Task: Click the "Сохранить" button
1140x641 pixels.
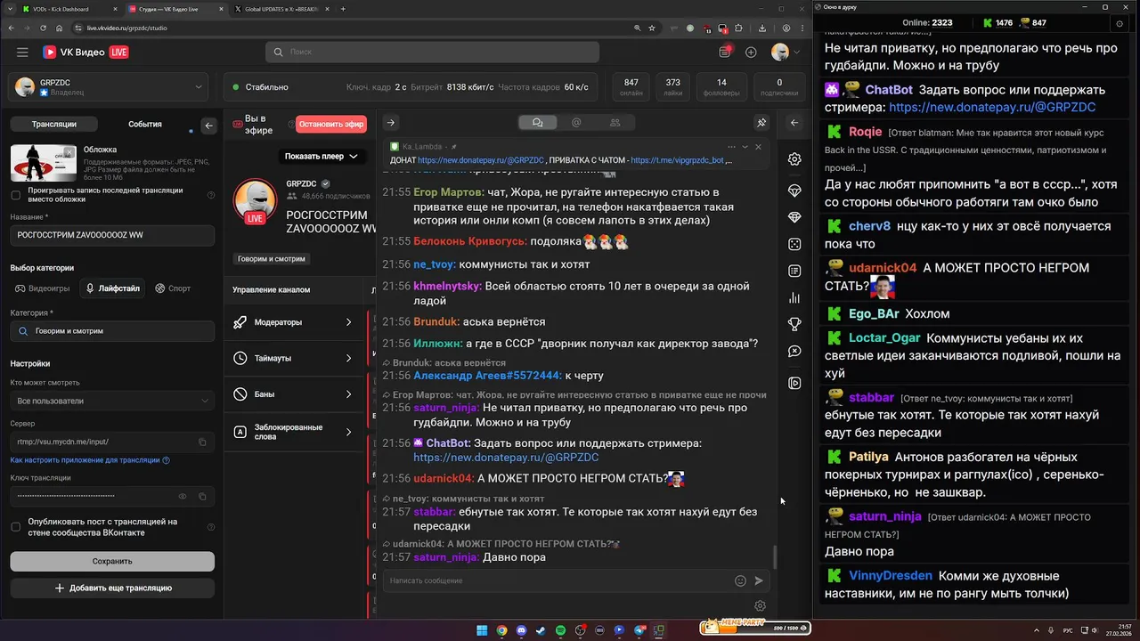Action: pos(112,562)
